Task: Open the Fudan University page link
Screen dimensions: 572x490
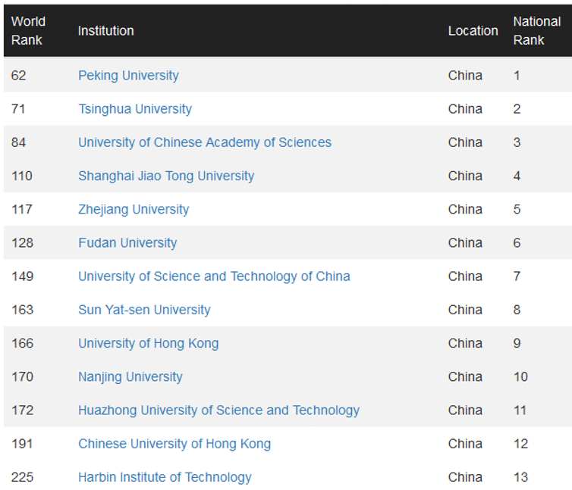Action: tap(127, 243)
